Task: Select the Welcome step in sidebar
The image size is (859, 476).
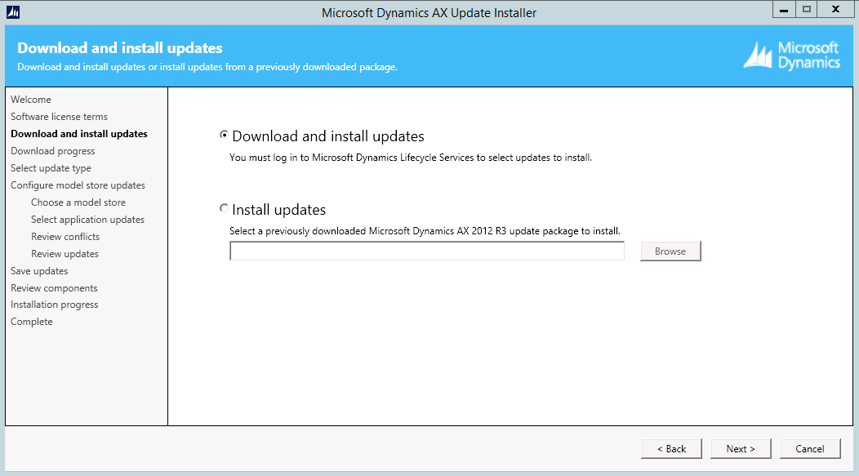Action: (x=31, y=100)
